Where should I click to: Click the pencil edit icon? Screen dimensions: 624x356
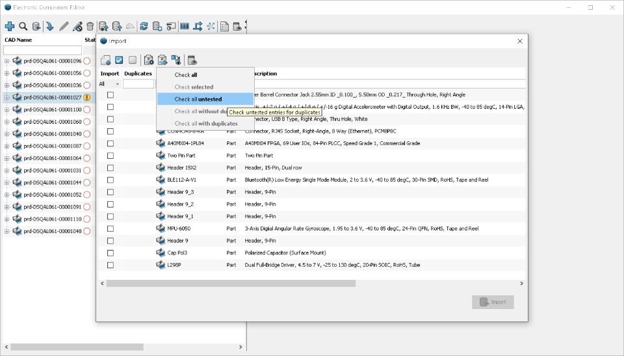(x=64, y=26)
